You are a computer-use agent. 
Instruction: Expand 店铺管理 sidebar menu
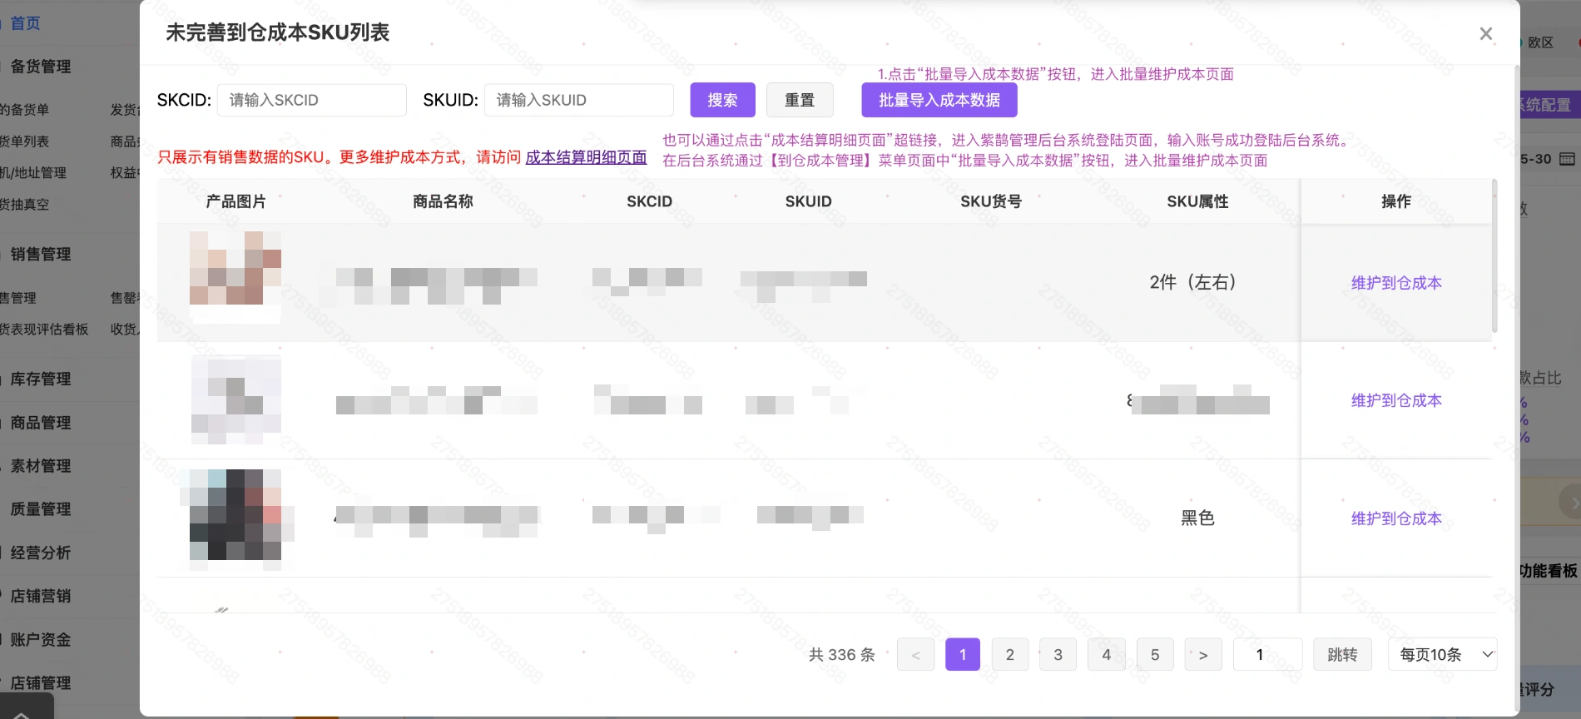pos(40,683)
